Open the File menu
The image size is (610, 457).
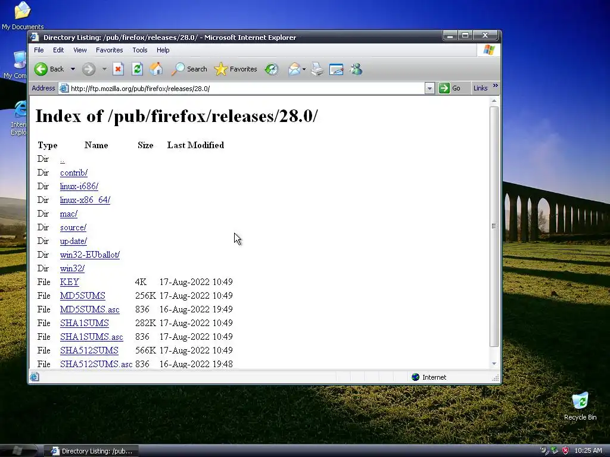click(39, 50)
